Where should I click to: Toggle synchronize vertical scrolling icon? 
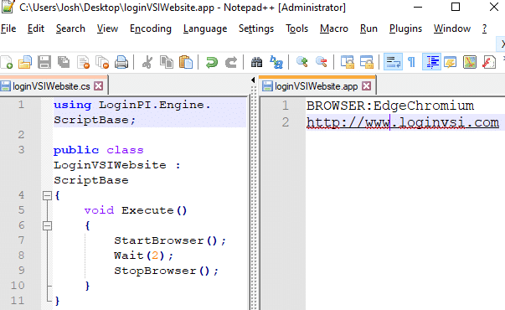(x=348, y=62)
